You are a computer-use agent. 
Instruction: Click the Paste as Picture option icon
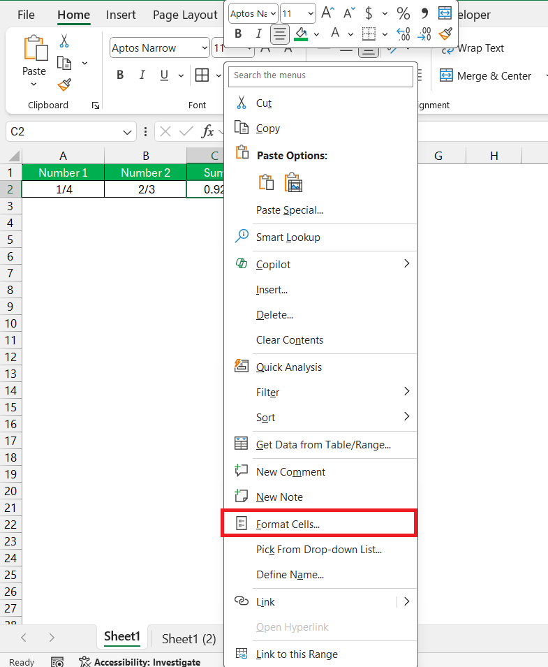(293, 182)
